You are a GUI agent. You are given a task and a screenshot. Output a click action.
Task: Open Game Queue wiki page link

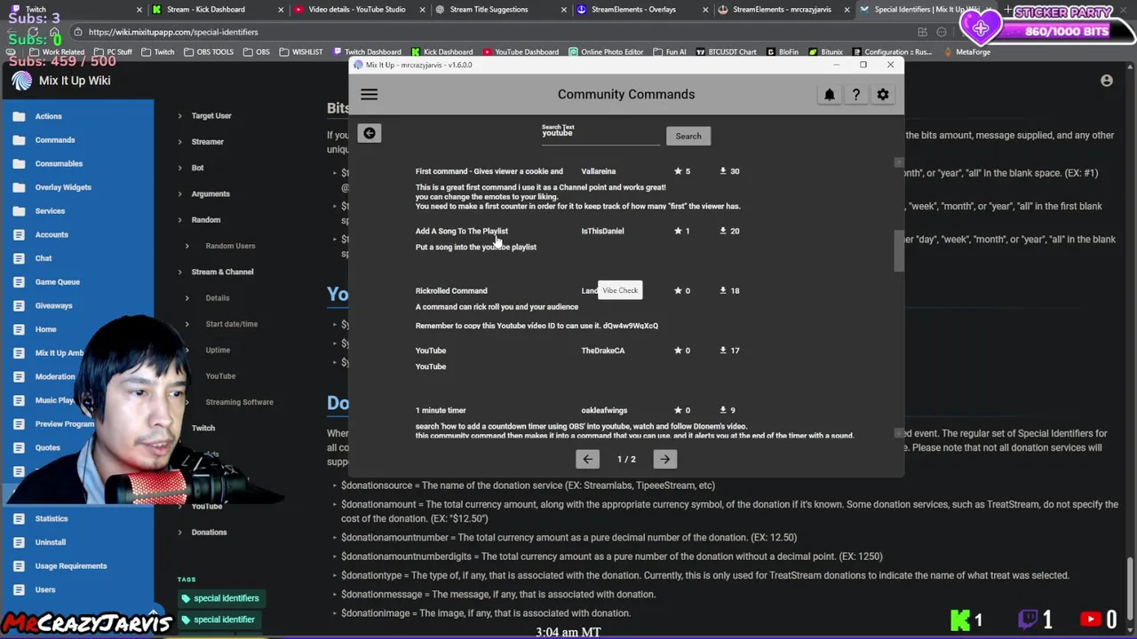(x=58, y=282)
